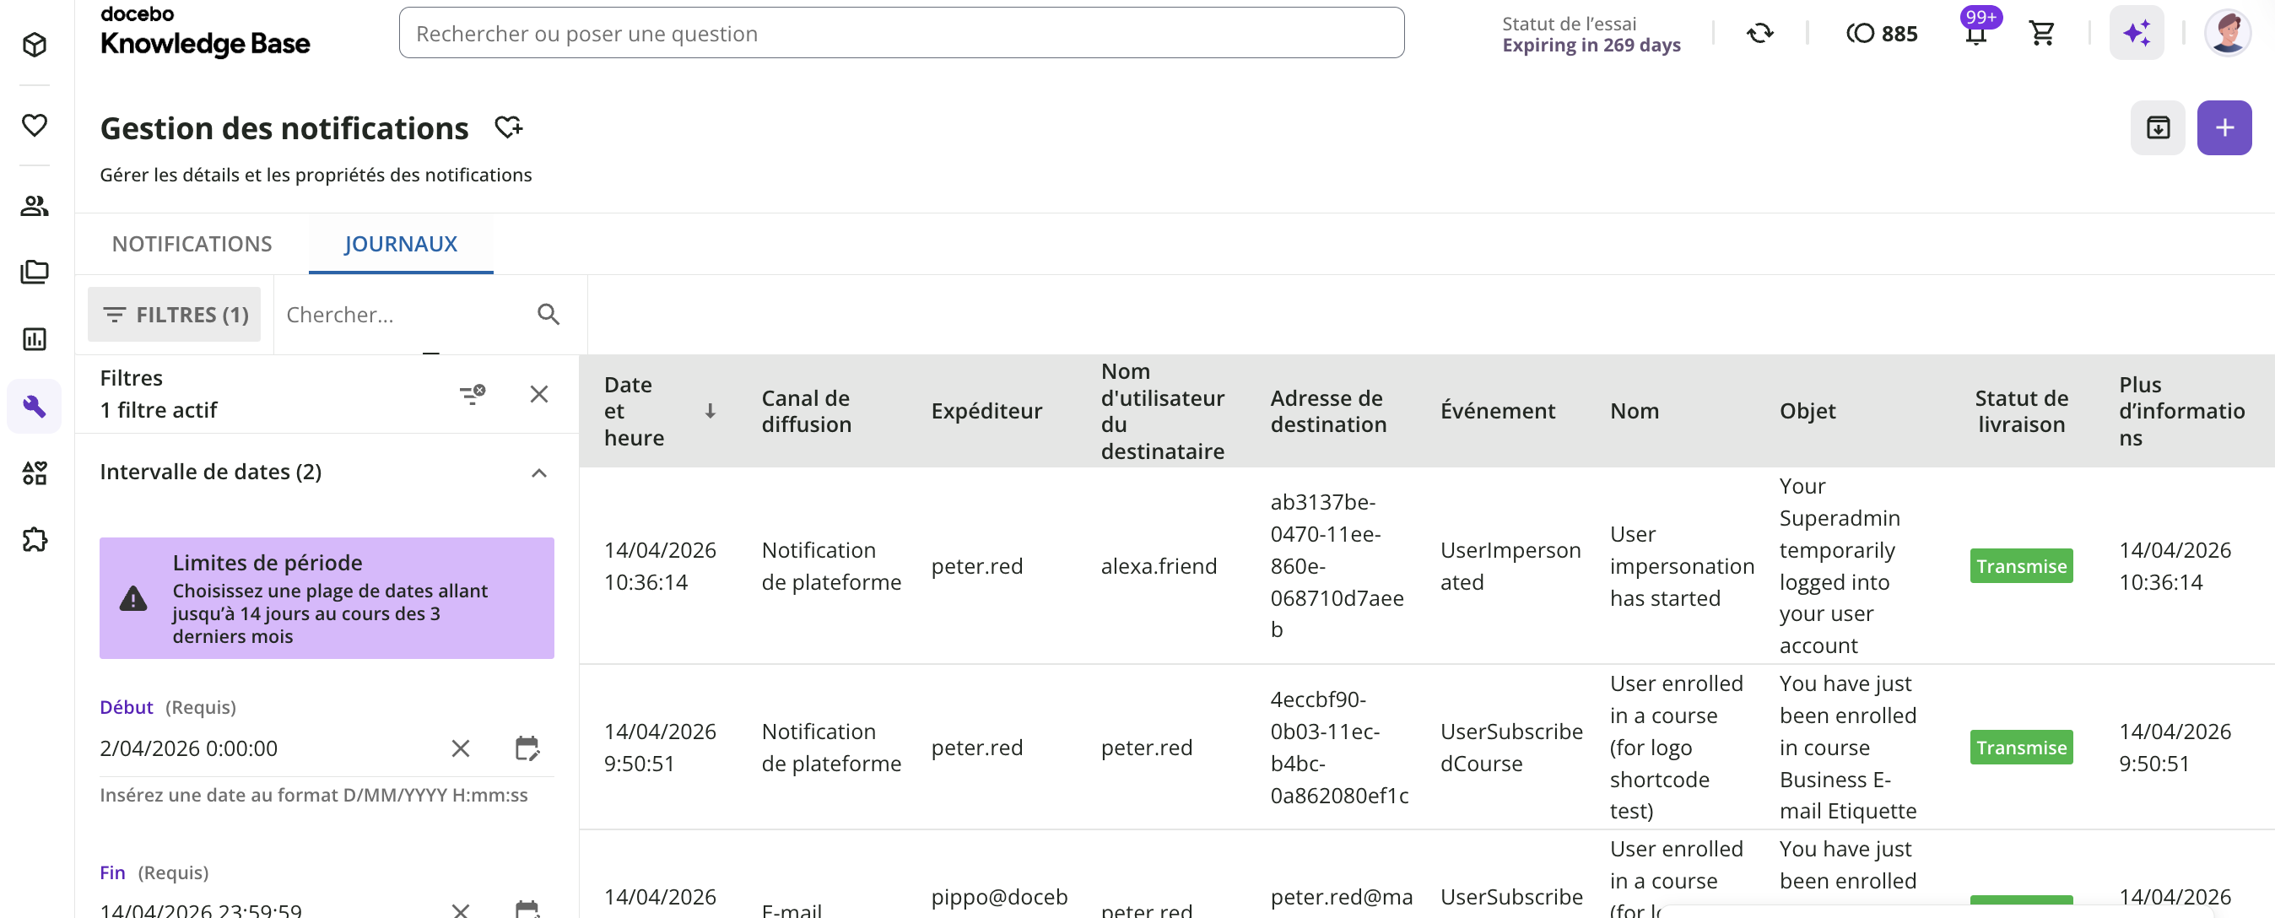2275x918 pixels.
Task: Select the JOURNAUX tab
Action: pyautogui.click(x=400, y=244)
